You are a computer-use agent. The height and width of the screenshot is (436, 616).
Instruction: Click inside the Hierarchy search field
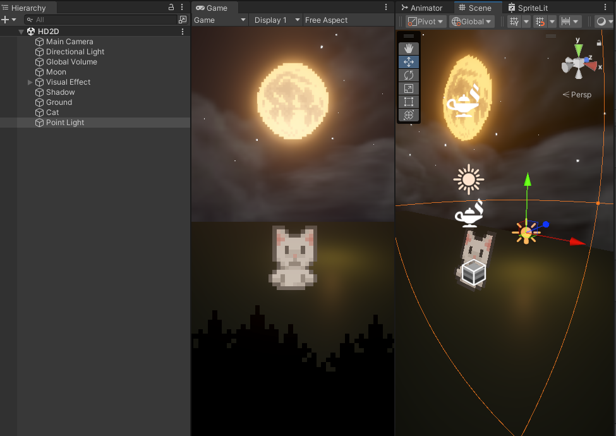[x=95, y=19]
